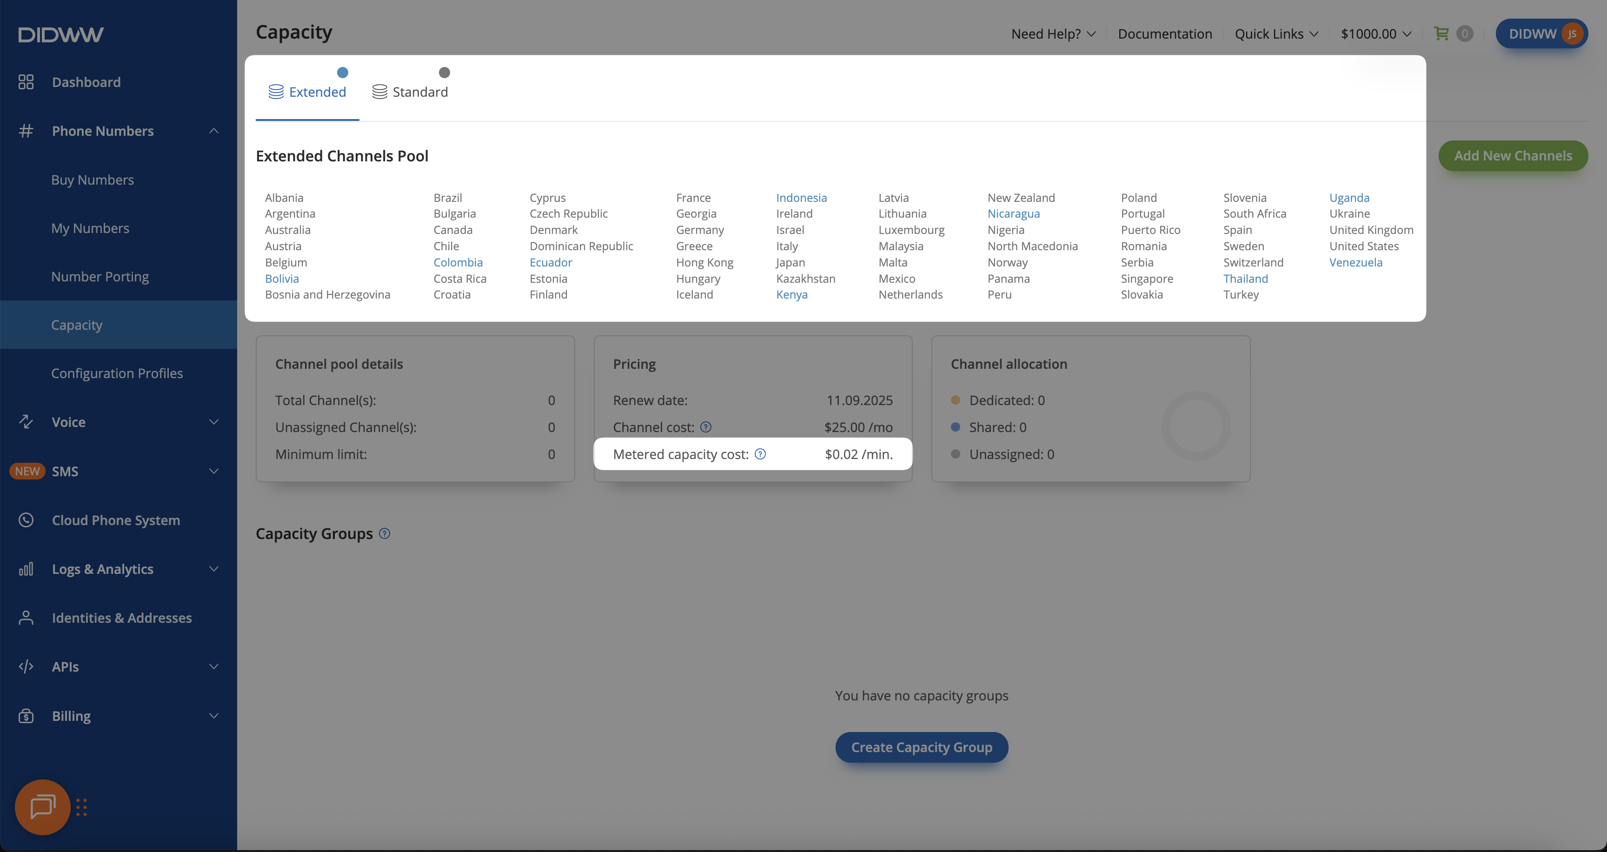Click the Nicaragua country link
Image resolution: width=1607 pixels, height=852 pixels.
coord(1013,213)
